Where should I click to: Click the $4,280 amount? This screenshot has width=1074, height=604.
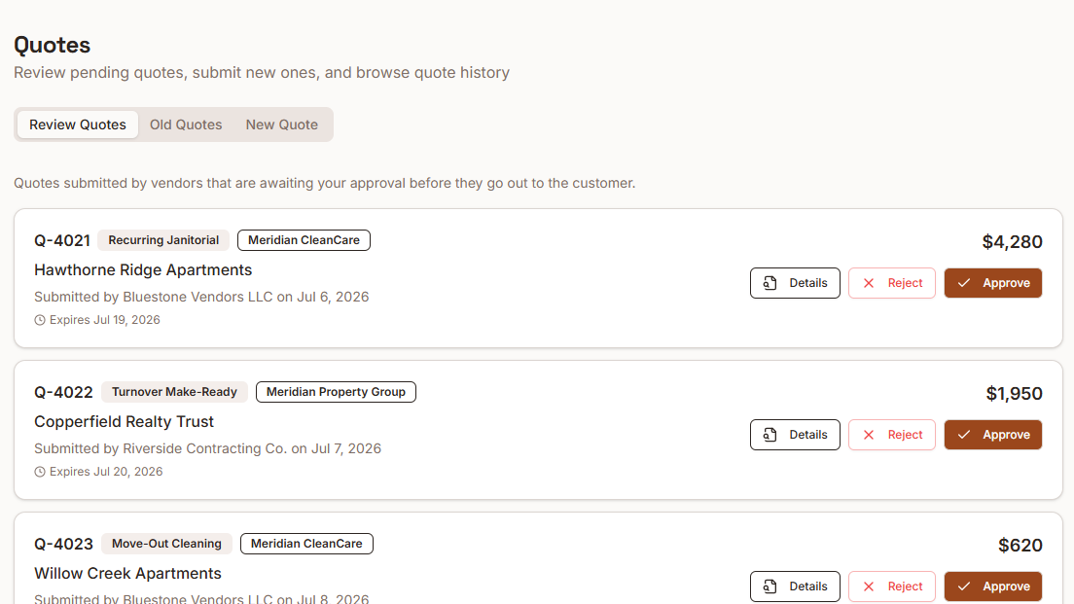pos(1012,242)
